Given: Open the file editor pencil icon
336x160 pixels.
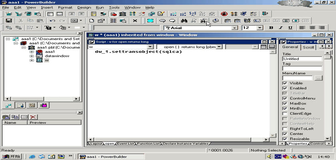Looking at the screenshot, I should tap(161, 14).
